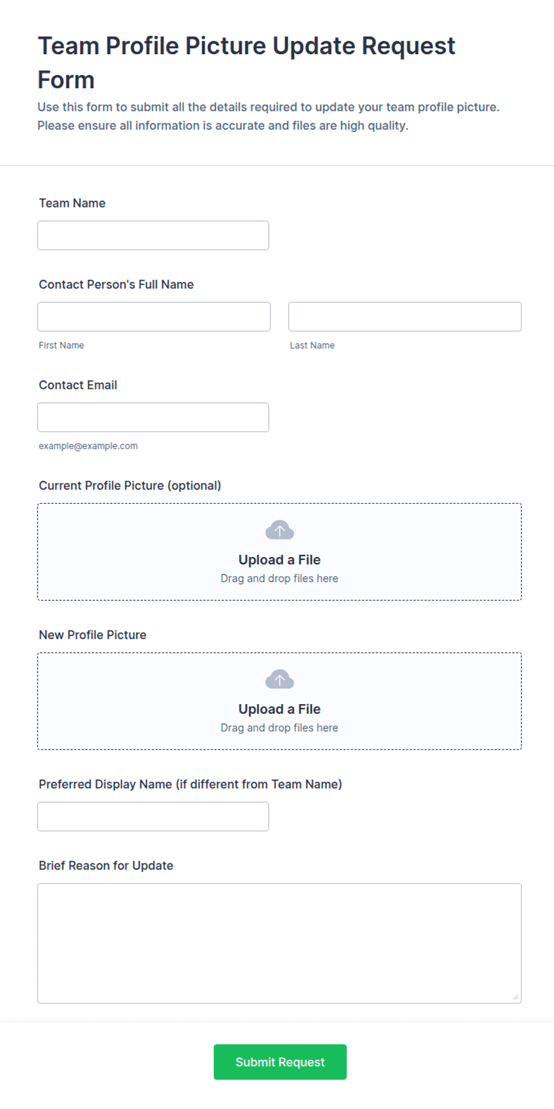Click the cloud upload icon under Current Profile Picture
554x1109 pixels.
(279, 529)
